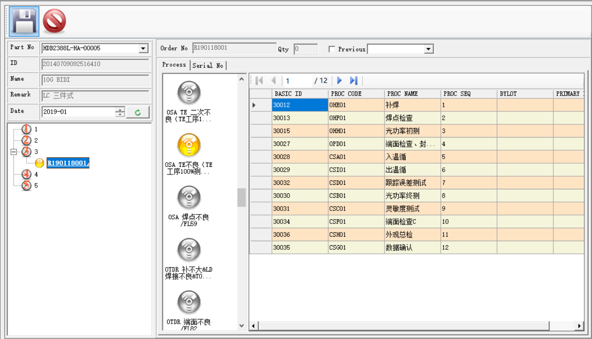This screenshot has height=339, width=592.
Task: Switch to the Serial No tab
Action: tap(208, 65)
